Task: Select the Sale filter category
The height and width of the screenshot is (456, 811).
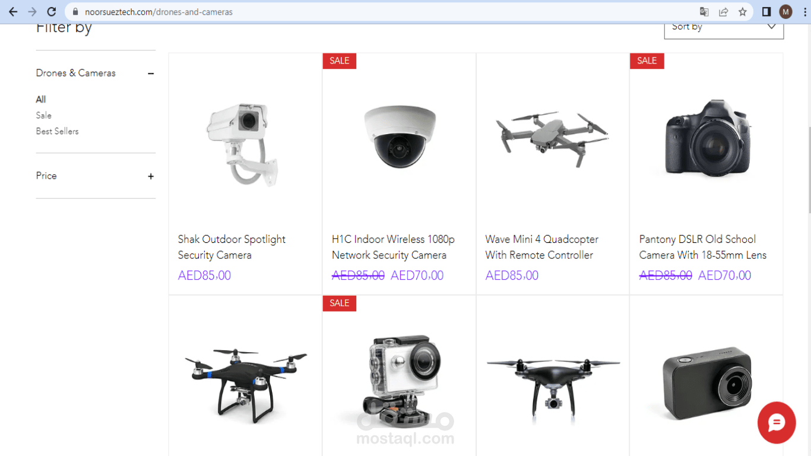Action: click(x=44, y=115)
